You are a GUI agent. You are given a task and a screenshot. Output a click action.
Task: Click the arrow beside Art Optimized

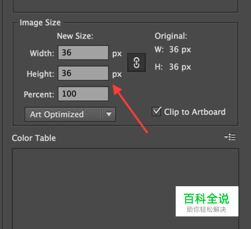(x=109, y=114)
